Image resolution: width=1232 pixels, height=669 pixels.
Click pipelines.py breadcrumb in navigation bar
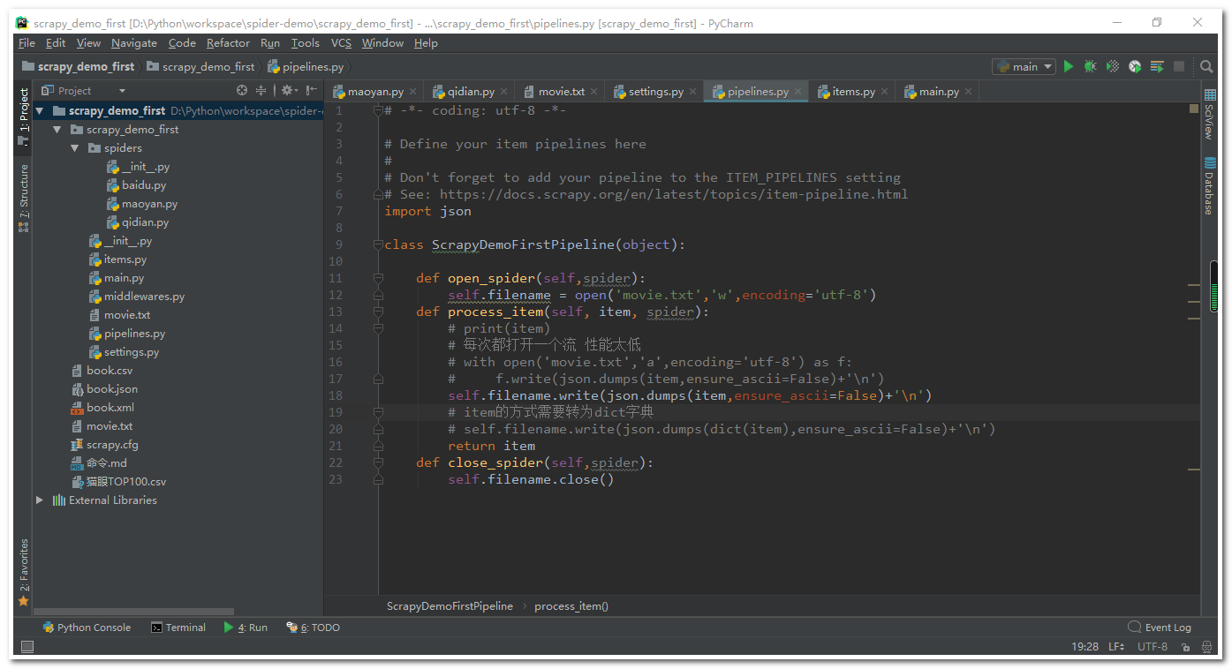[306, 66]
